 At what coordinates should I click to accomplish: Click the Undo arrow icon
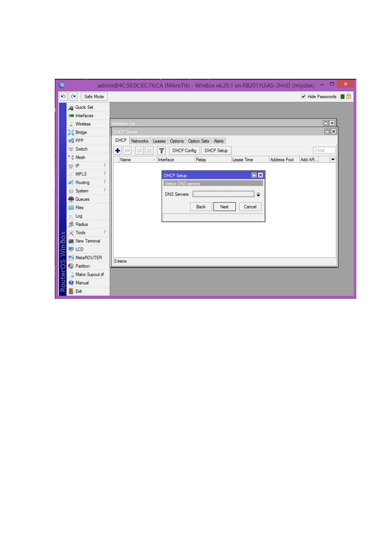pyautogui.click(x=63, y=97)
